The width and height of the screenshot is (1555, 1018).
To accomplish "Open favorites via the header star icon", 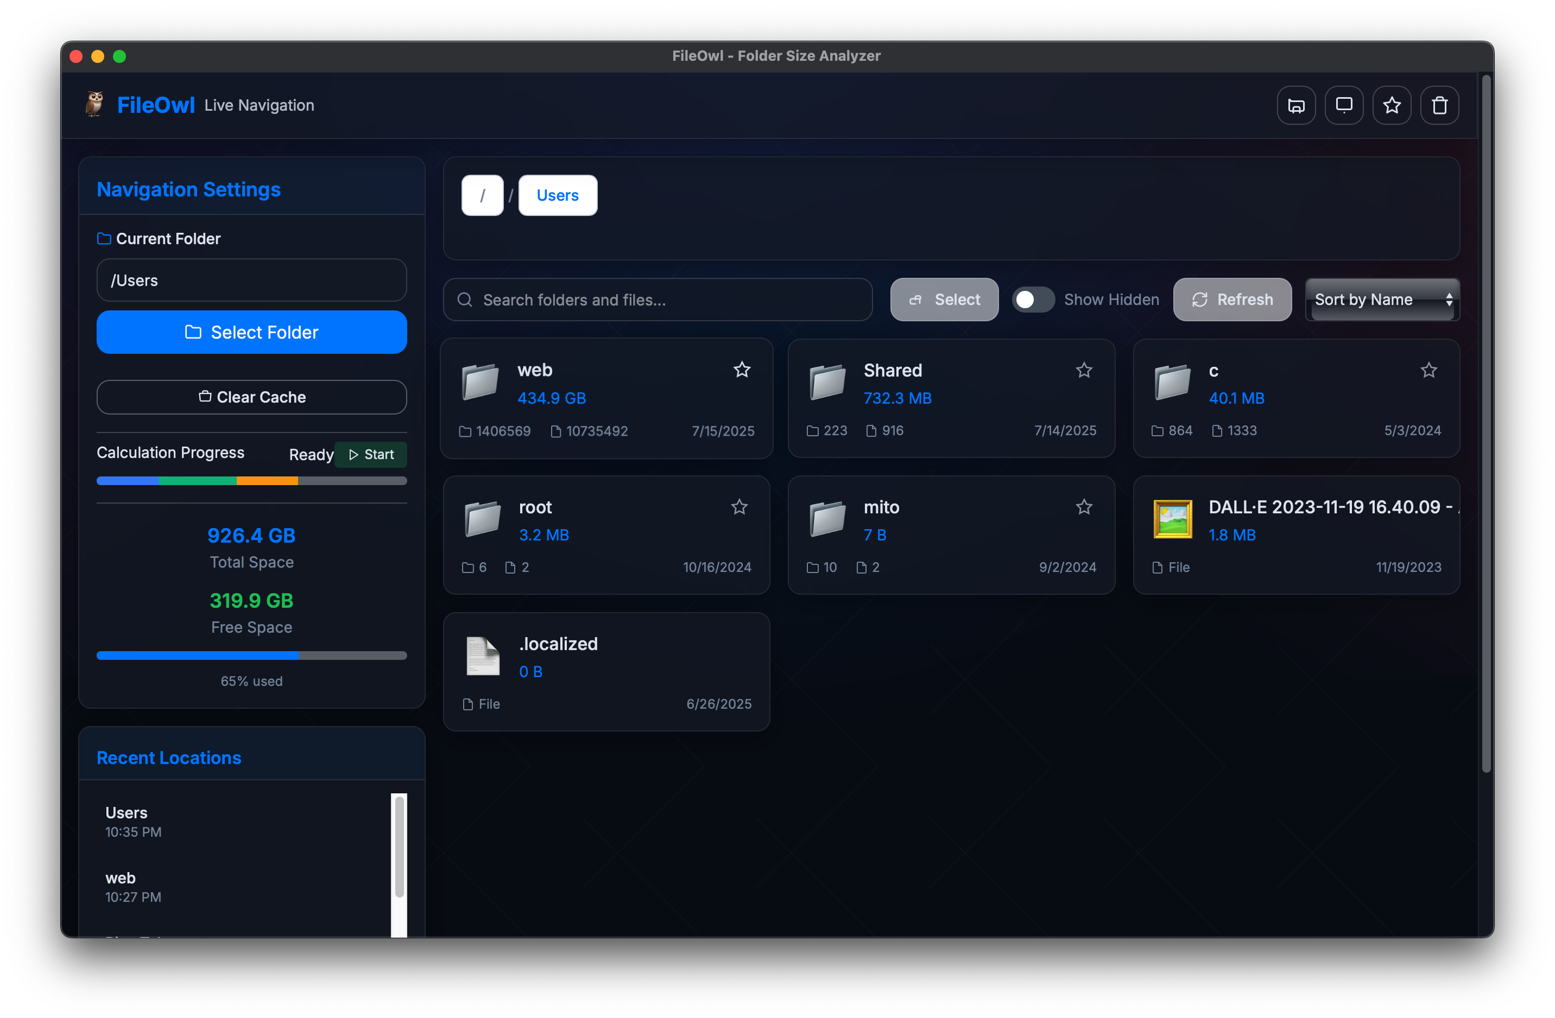I will click(x=1391, y=105).
